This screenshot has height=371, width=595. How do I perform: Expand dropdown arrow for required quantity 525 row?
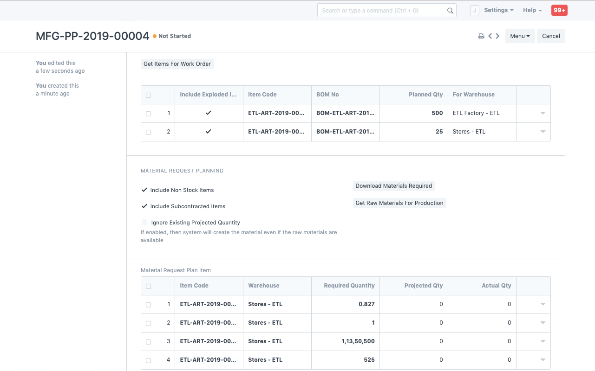point(543,360)
